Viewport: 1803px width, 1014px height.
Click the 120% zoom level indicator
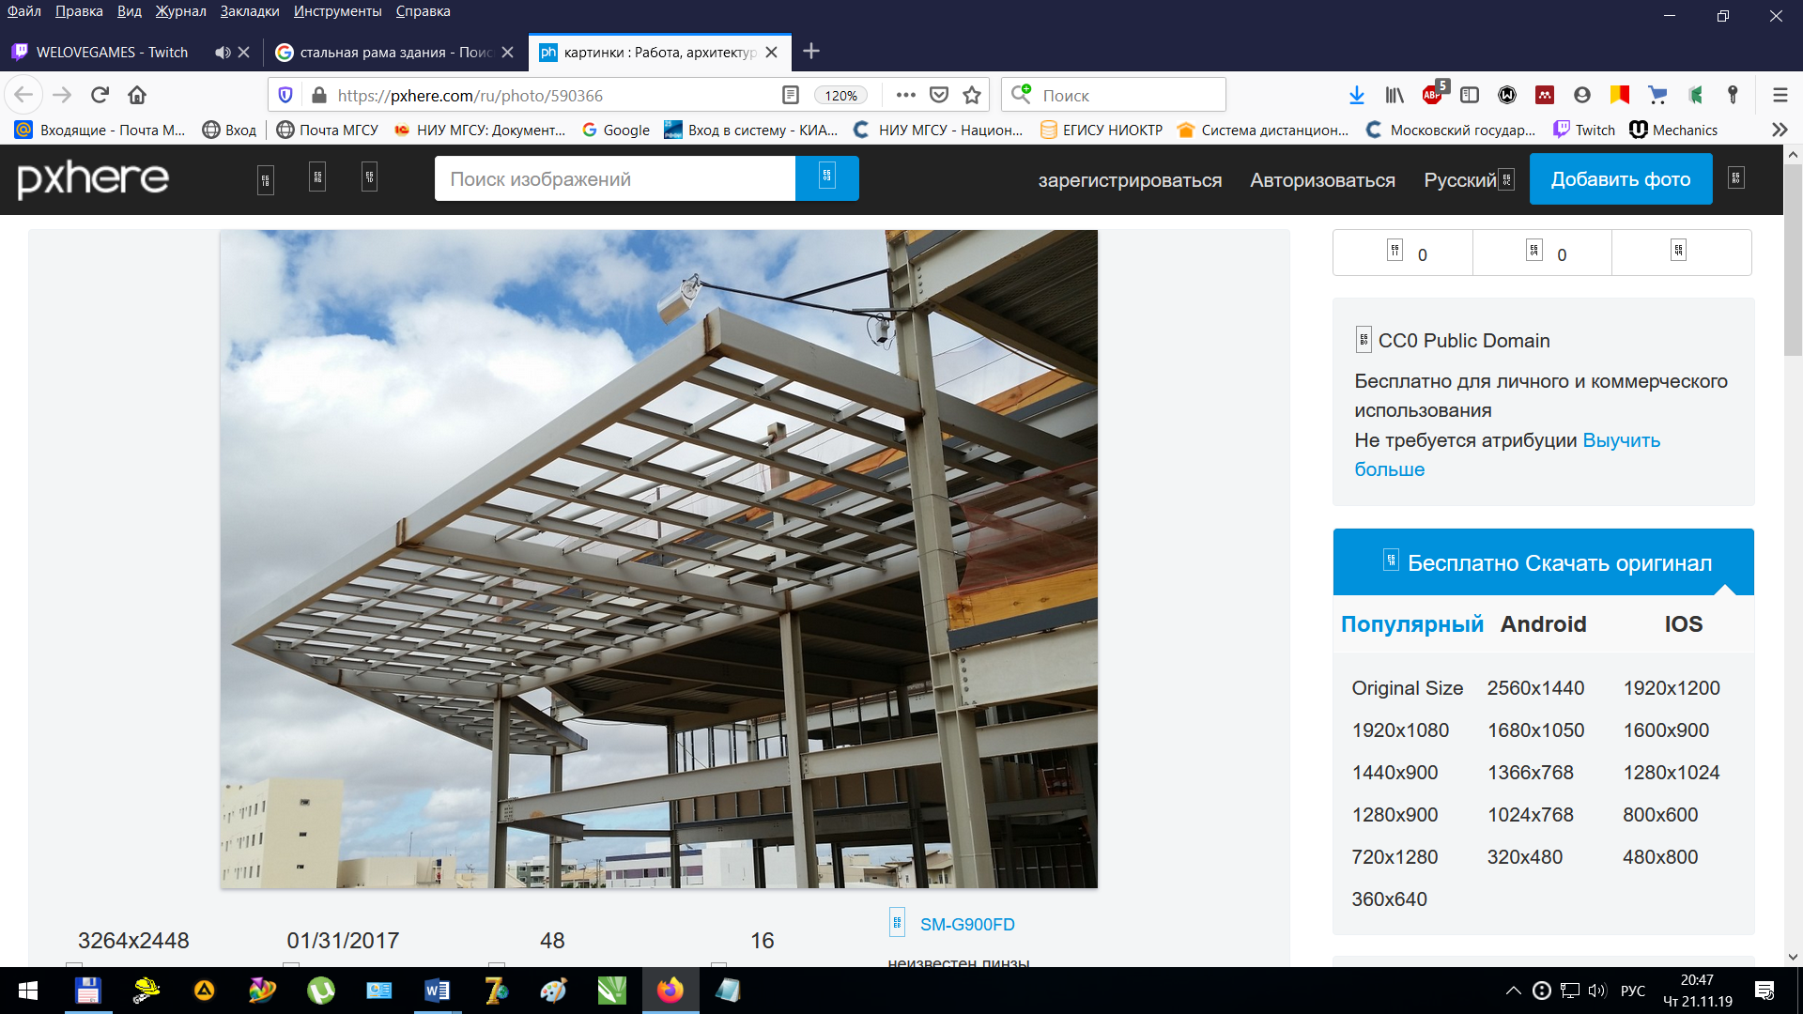coord(840,96)
